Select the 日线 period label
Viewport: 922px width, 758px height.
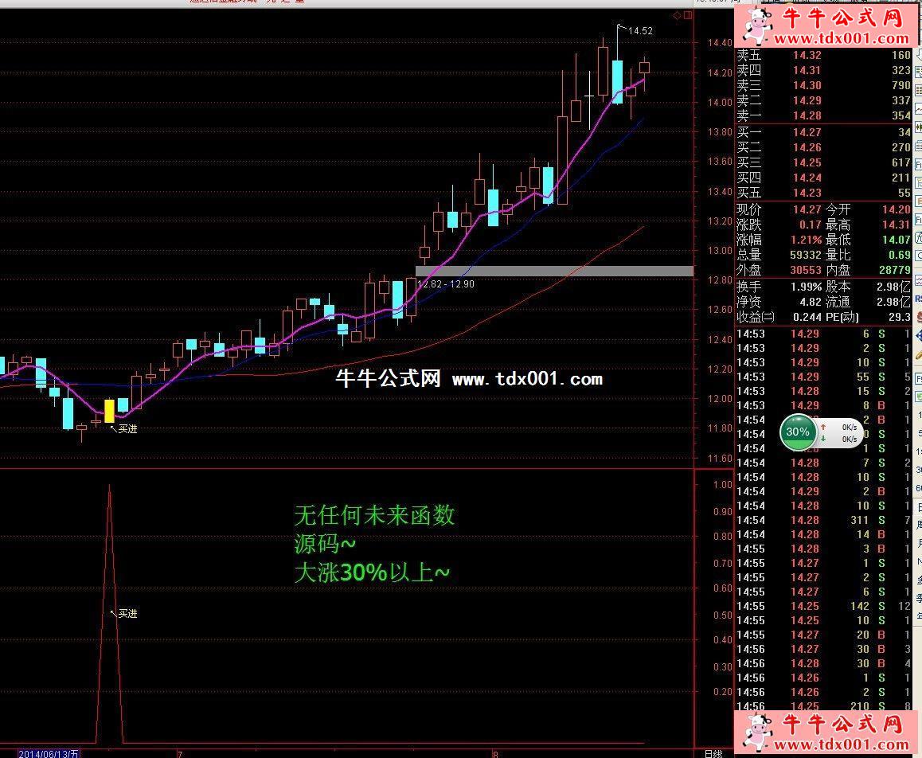(713, 753)
